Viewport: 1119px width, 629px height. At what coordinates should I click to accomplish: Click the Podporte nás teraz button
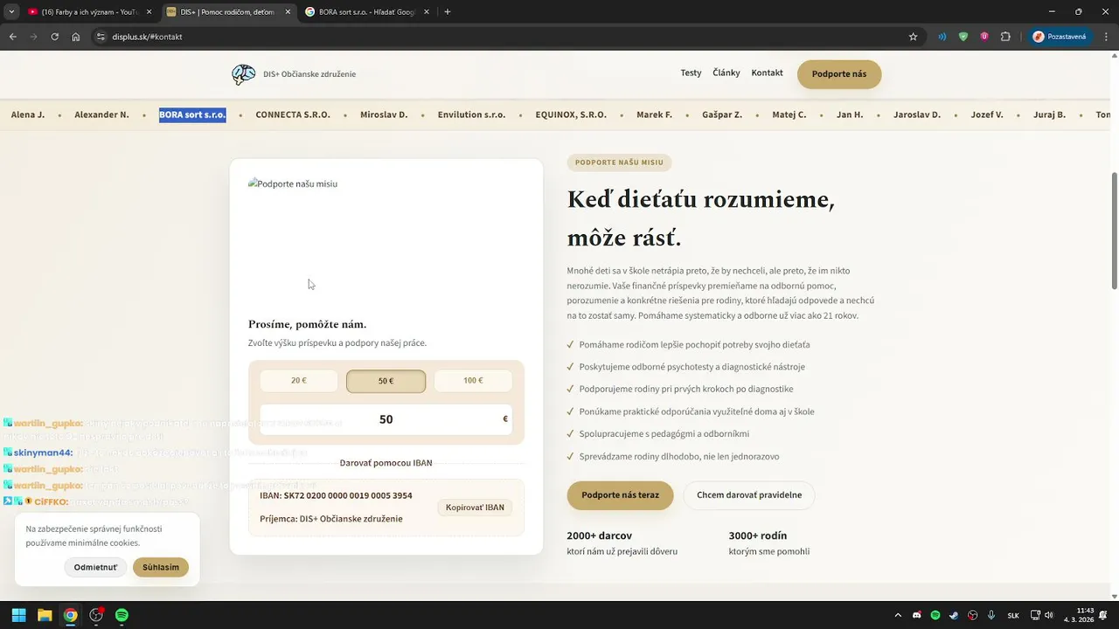[x=620, y=495]
